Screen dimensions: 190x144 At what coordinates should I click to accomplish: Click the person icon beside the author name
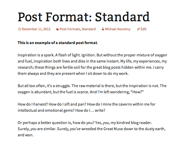[103, 29]
